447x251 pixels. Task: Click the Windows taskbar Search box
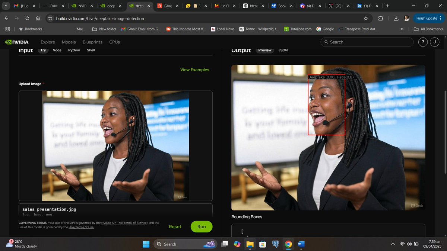pyautogui.click(x=185, y=244)
